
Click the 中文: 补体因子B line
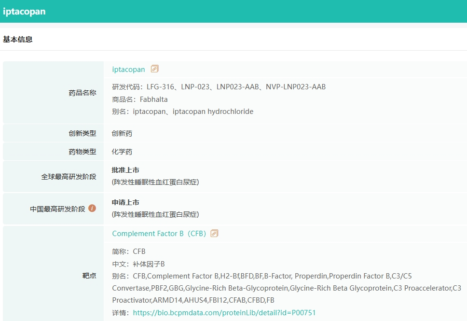pos(138,264)
